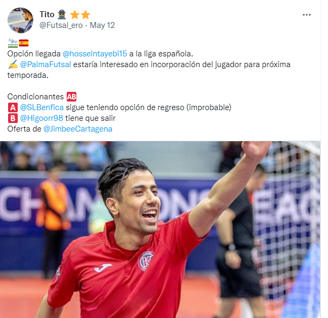Open the @Higoorr98 mention link
Screen dimensions: 328x318
pos(41,118)
